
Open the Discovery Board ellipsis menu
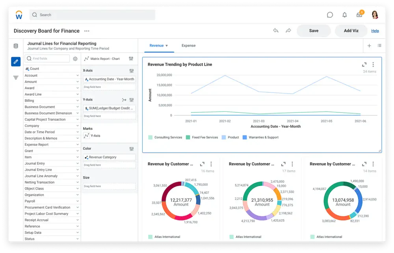click(87, 31)
